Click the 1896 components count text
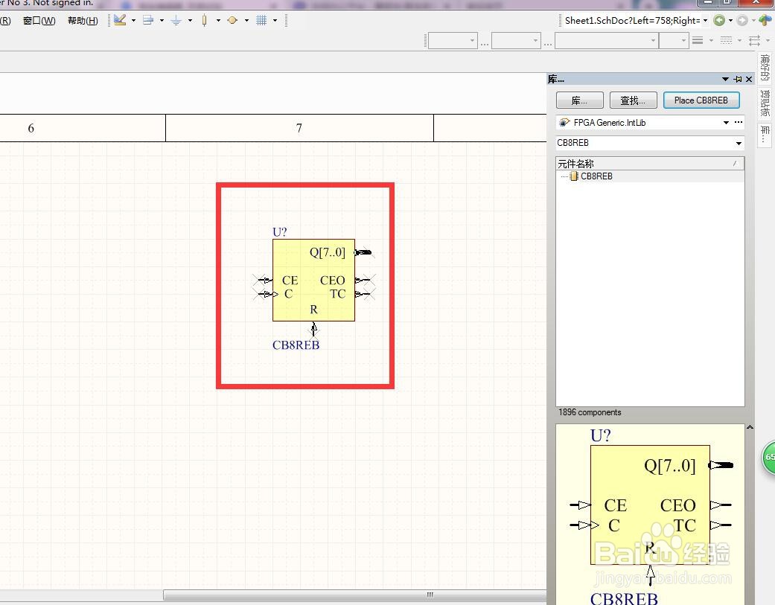Screen dimensions: 775x605 (590, 412)
